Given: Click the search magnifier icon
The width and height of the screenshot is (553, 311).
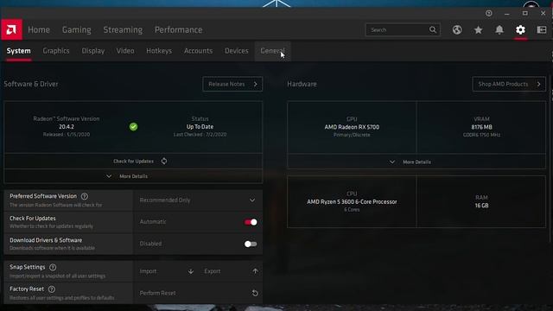Looking at the screenshot, I should 433,30.
